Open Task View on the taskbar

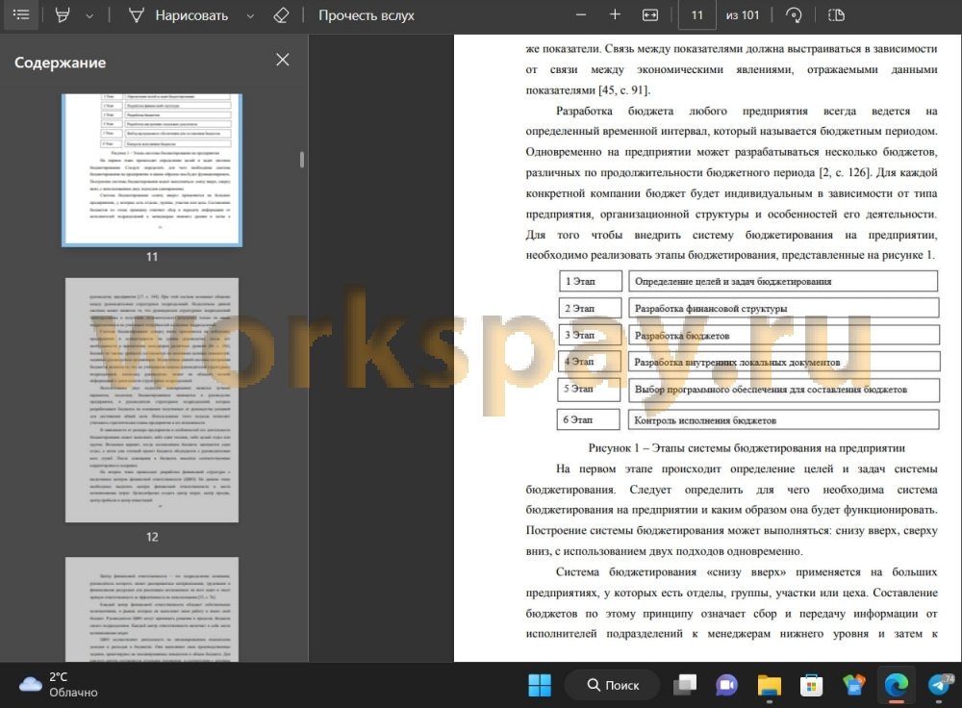[x=685, y=685]
